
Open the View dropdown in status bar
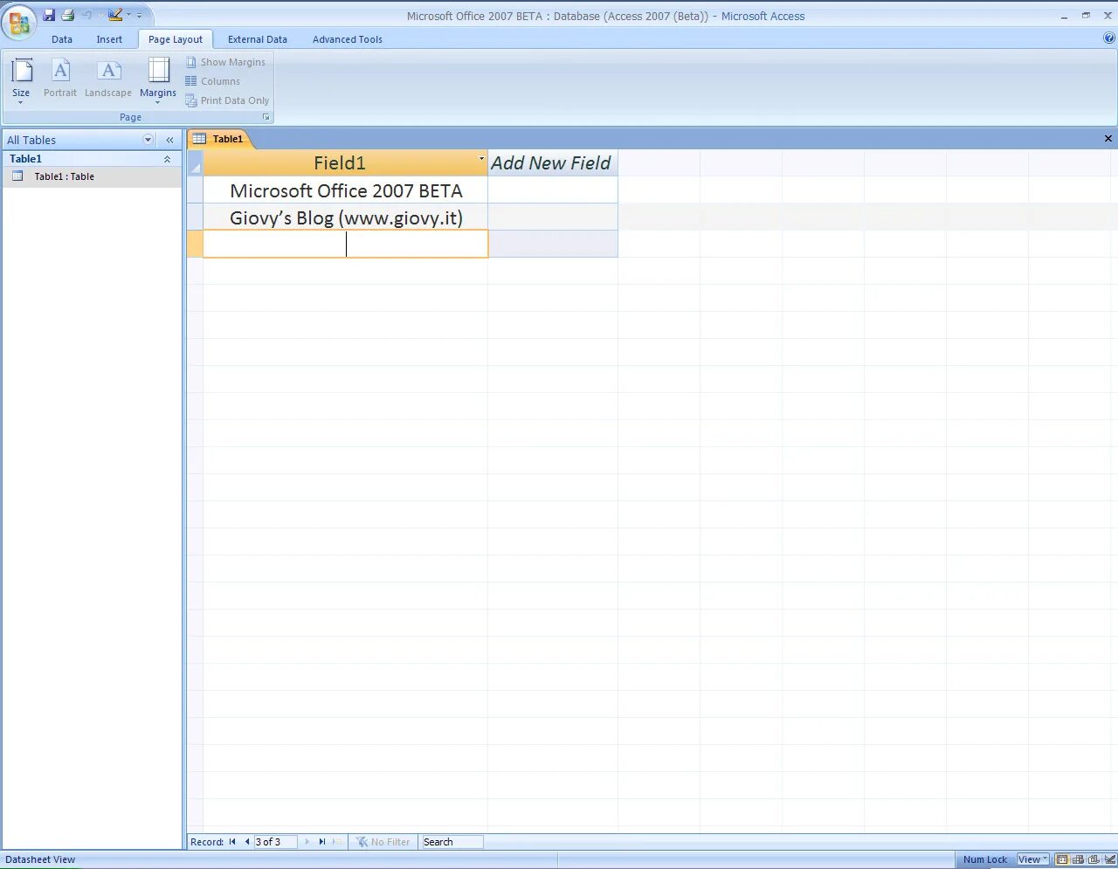pyautogui.click(x=1032, y=859)
